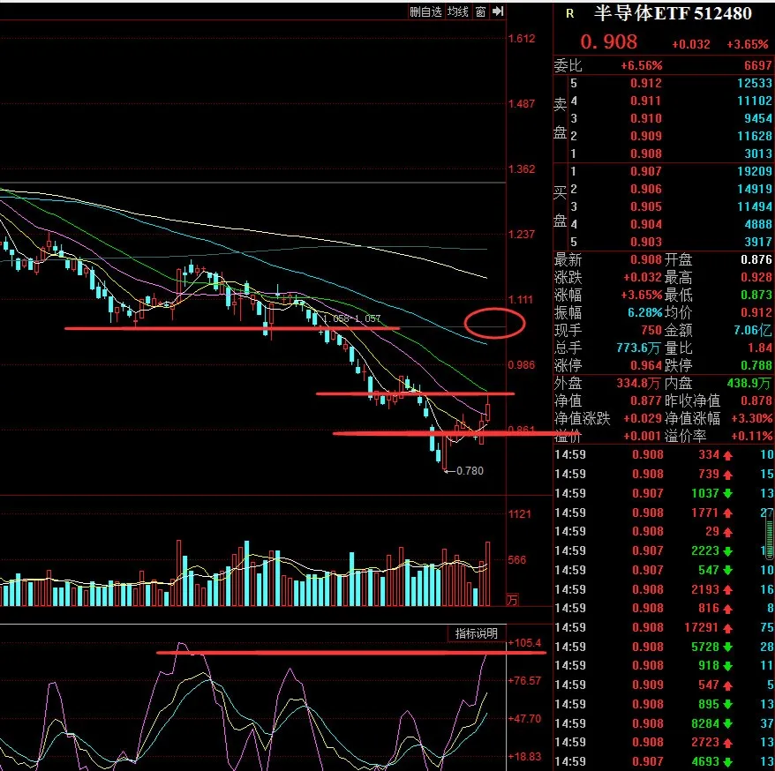Screen dimensions: 775x771
Task: Click the 涨停 limit-up price 0.964
Action: (x=646, y=366)
